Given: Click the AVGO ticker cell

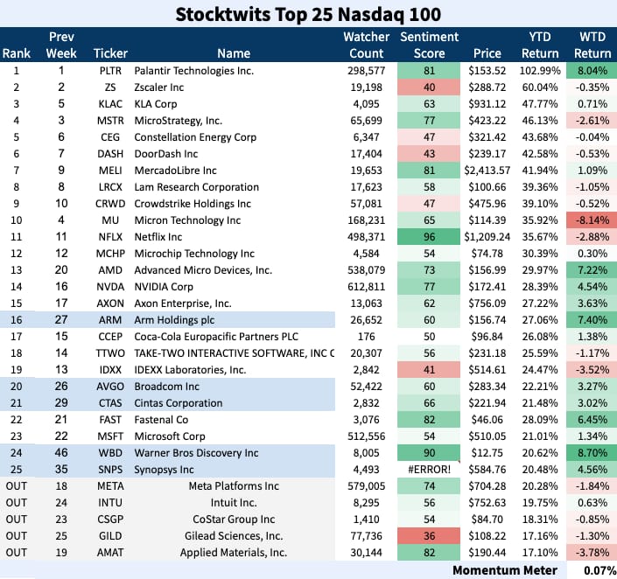Looking at the screenshot, I should pyautogui.click(x=110, y=387).
